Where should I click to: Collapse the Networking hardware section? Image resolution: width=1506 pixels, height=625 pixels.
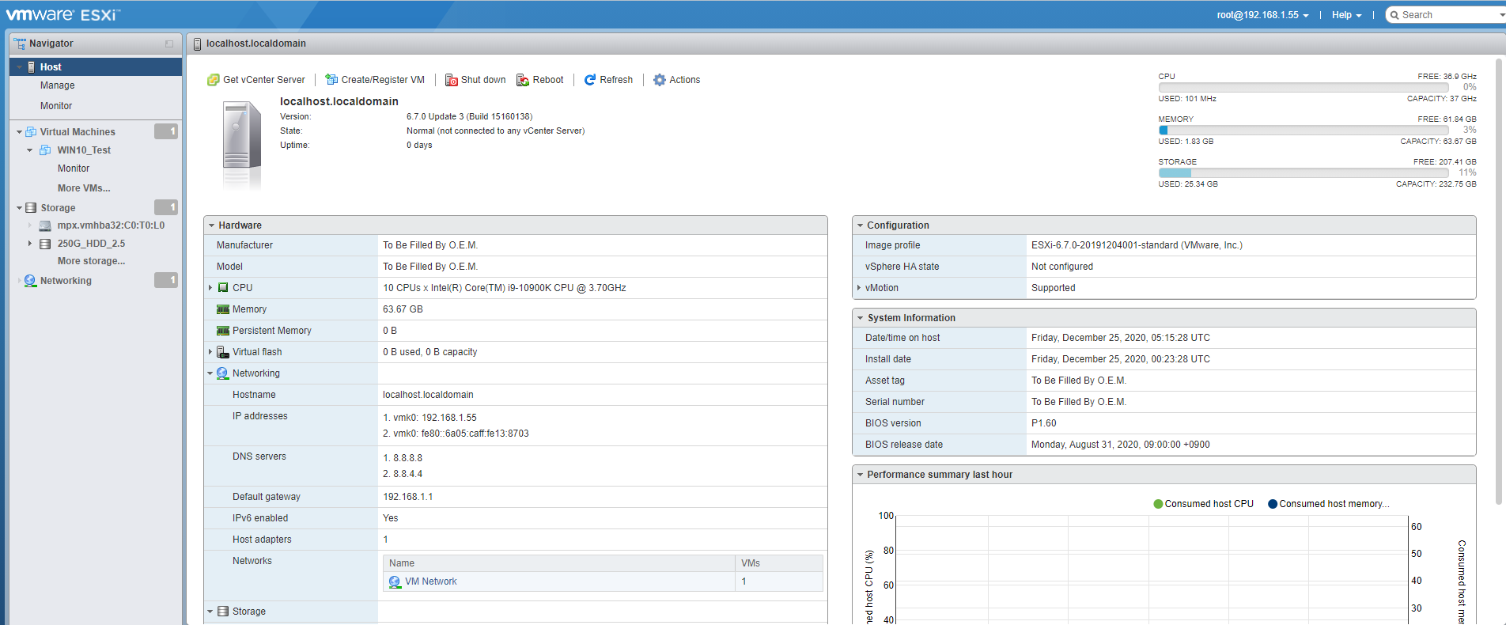click(x=210, y=373)
